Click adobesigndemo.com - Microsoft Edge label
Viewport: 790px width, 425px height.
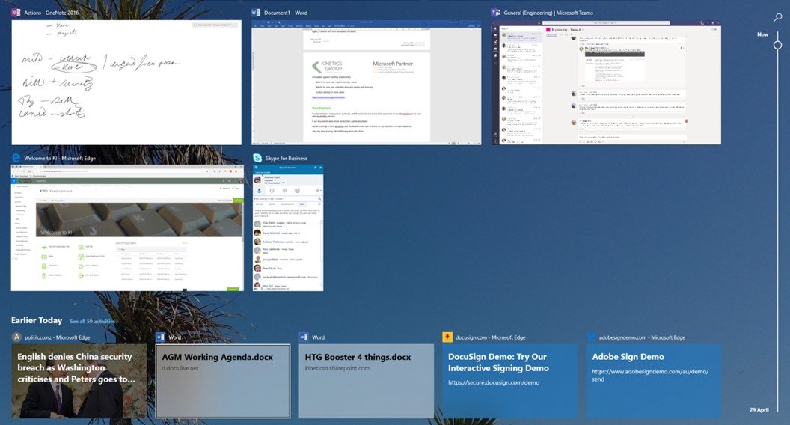[642, 337]
